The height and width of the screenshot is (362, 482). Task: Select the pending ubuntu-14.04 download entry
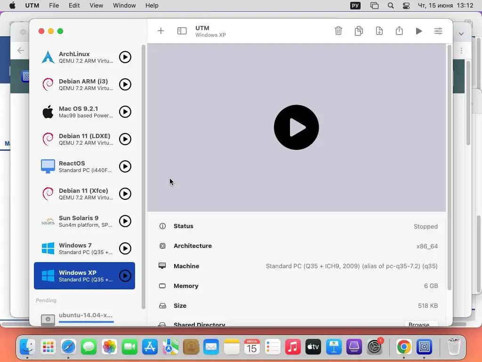coord(85,317)
